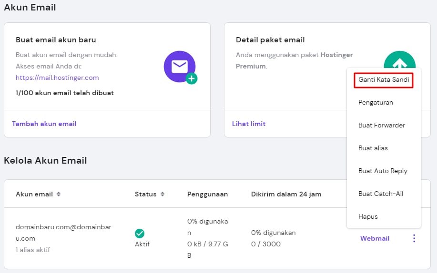
Task: Select Buat Forwarder menu option
Action: point(382,125)
